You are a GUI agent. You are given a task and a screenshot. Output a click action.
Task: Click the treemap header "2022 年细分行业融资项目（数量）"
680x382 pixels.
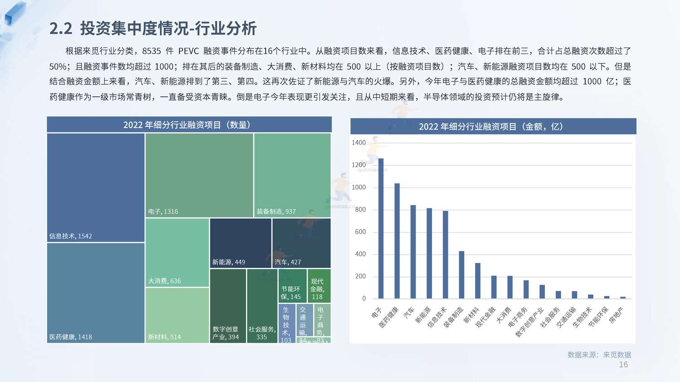coord(189,124)
